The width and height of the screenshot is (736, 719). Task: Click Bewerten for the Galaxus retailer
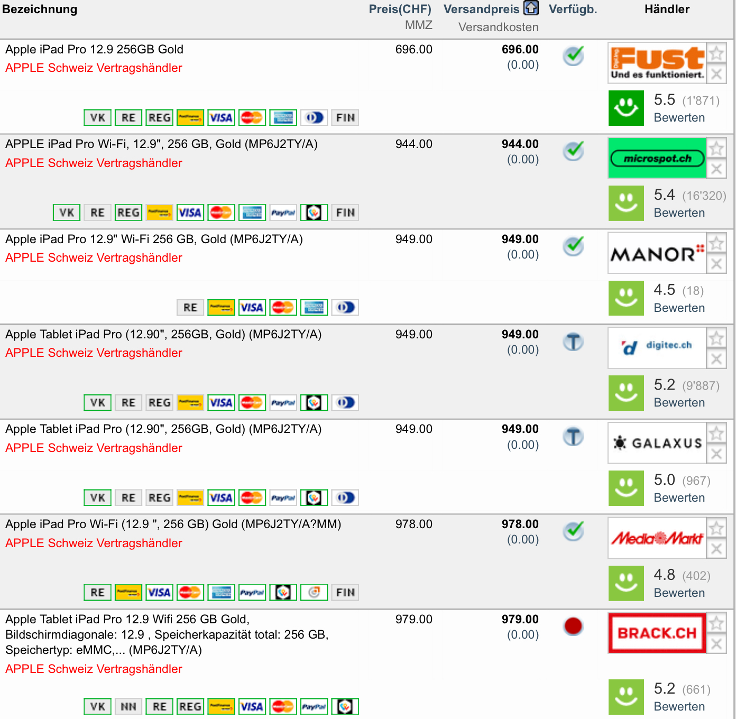[679, 497]
